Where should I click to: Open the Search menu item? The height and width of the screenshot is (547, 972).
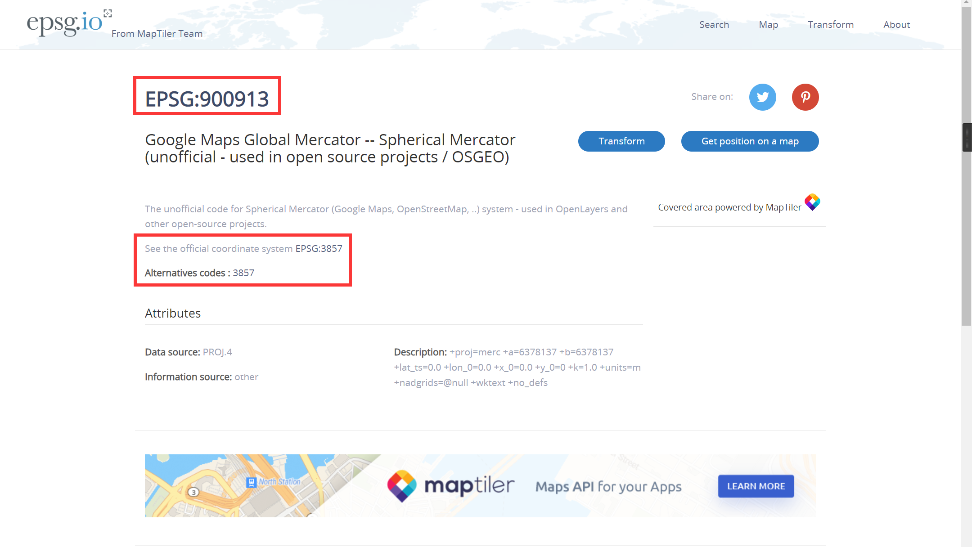coord(714,25)
